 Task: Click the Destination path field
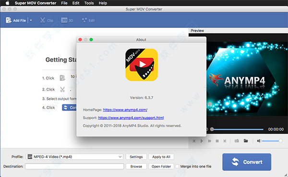coord(74,166)
